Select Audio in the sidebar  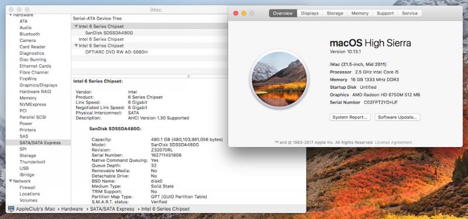[26, 27]
